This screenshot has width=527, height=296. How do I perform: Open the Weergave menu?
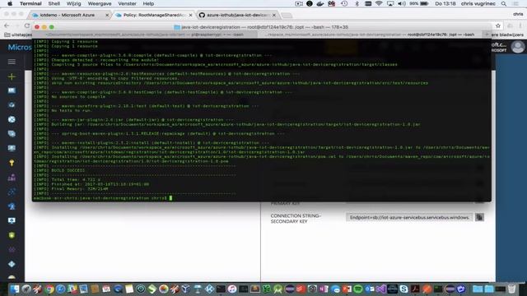(100, 3)
